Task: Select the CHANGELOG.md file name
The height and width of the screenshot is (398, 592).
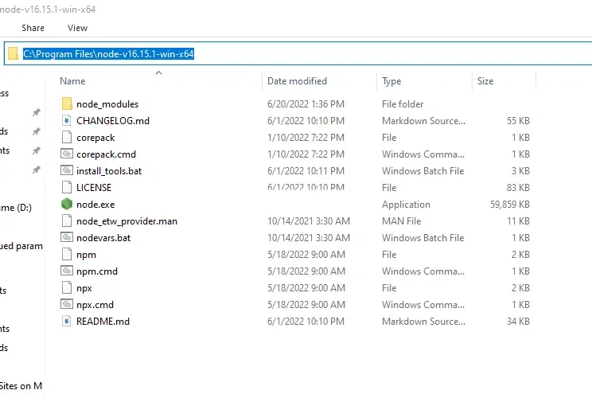Action: coord(113,121)
